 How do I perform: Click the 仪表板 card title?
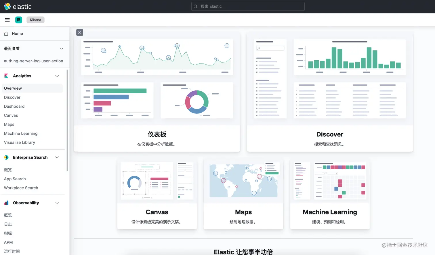(x=157, y=134)
